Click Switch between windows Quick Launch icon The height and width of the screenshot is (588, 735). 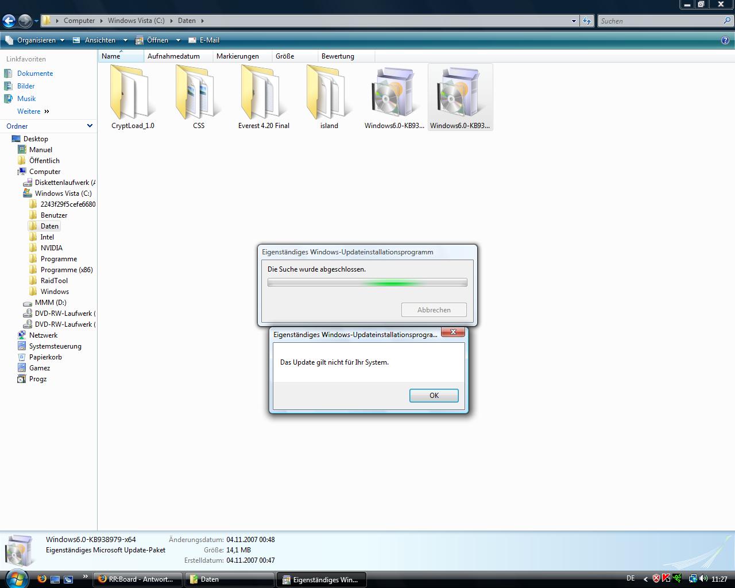tap(68, 579)
